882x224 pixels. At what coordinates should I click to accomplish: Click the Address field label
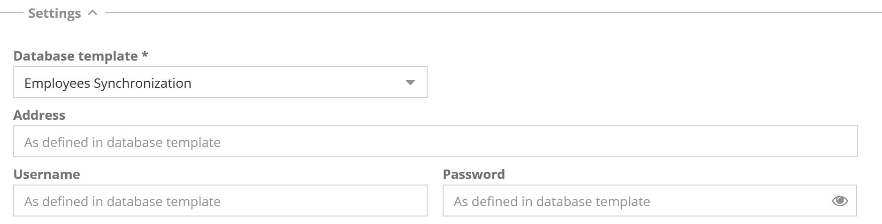click(39, 115)
